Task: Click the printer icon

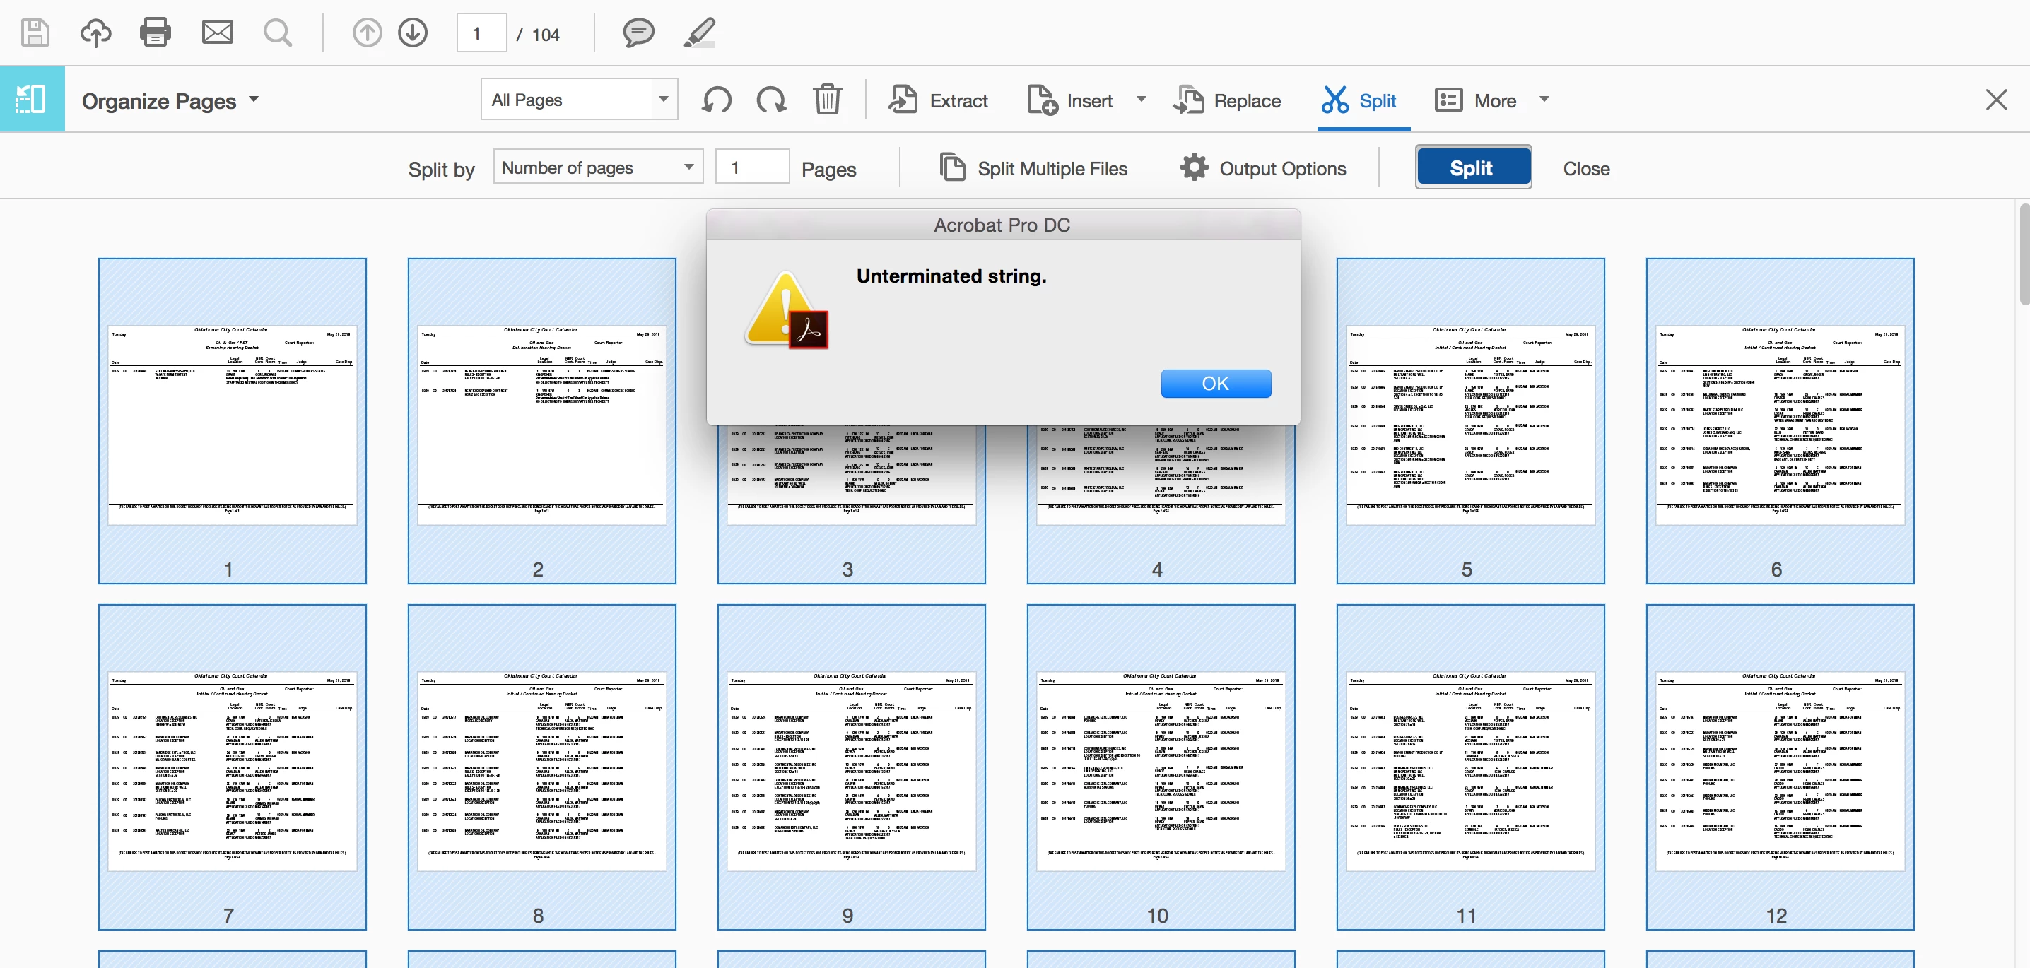Action: (x=156, y=33)
